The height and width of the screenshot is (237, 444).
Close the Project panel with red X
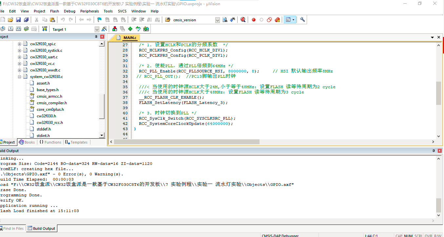point(102,37)
